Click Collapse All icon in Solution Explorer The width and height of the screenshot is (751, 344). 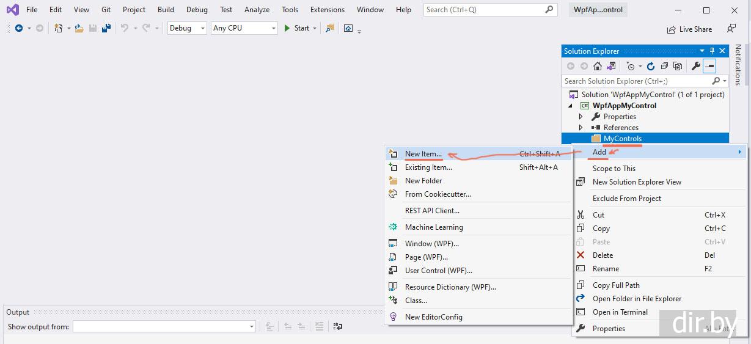tap(664, 66)
